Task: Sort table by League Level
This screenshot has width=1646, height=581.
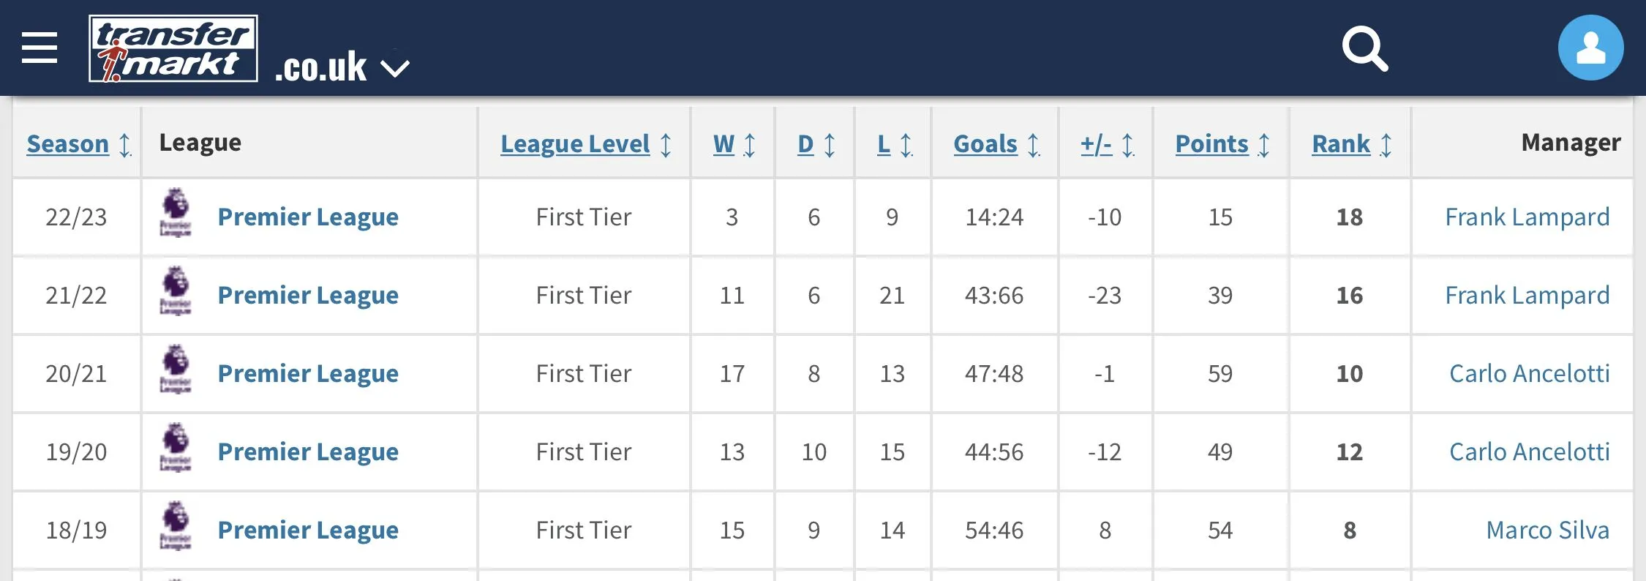Action: (575, 144)
